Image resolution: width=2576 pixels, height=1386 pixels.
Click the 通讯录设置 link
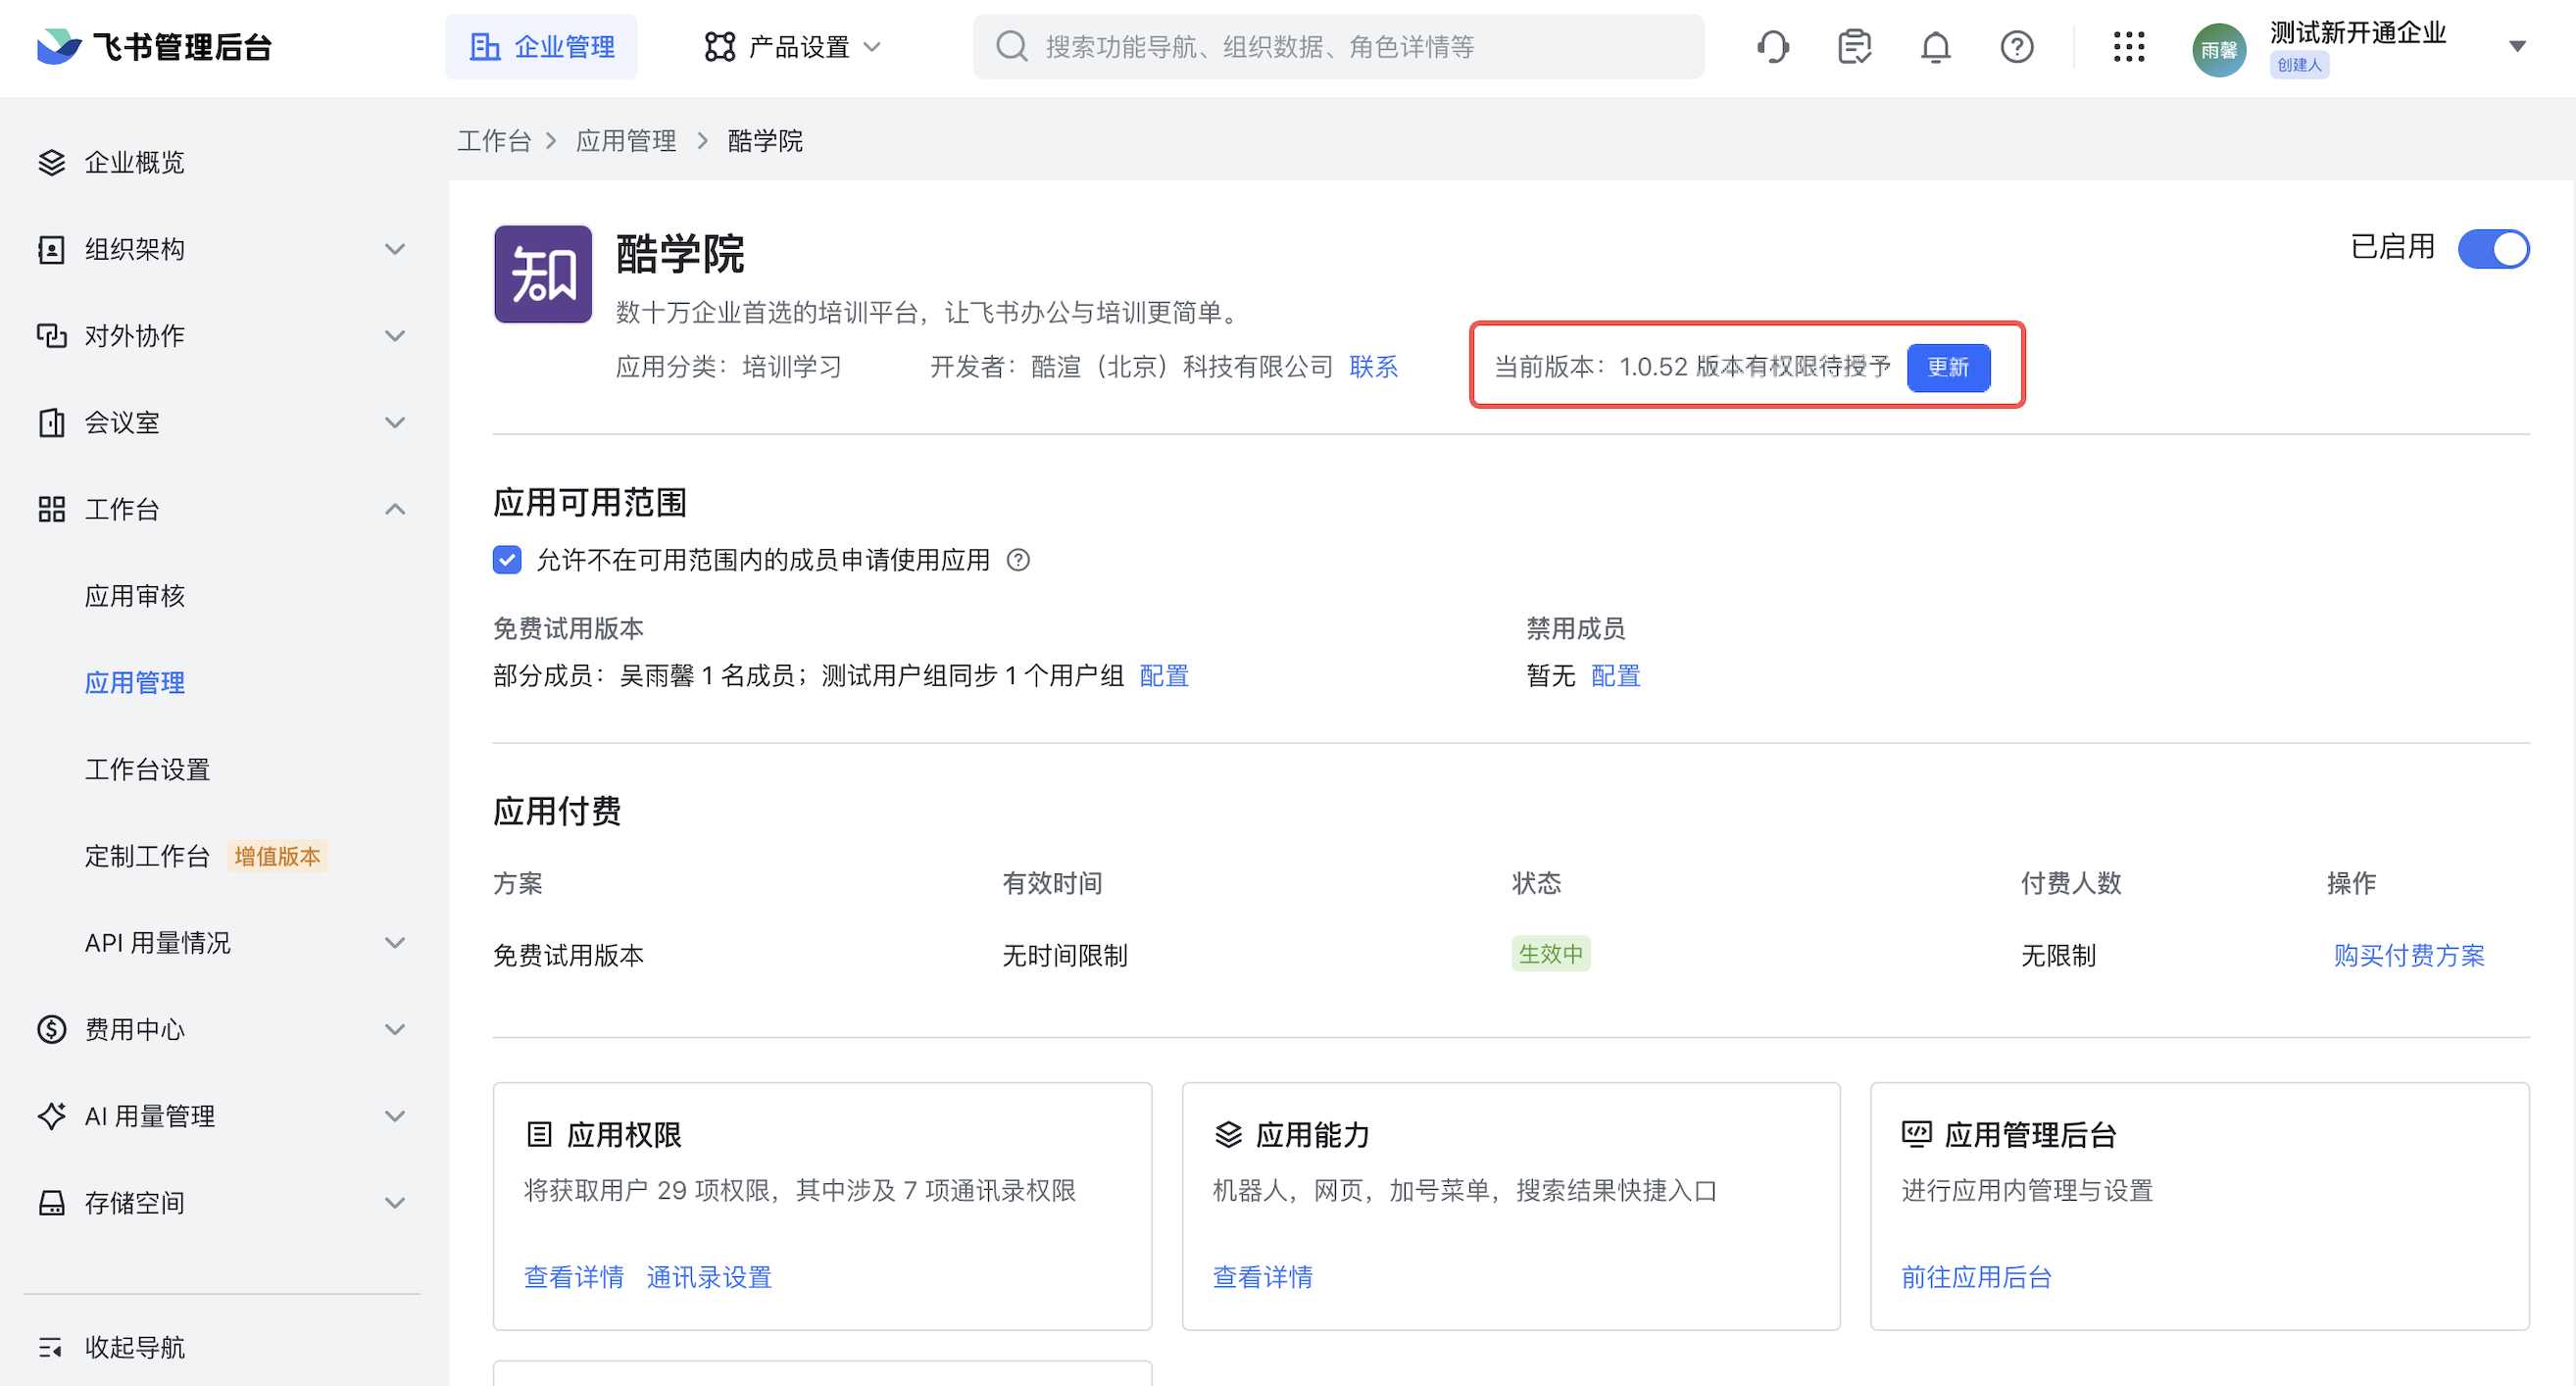click(709, 1277)
